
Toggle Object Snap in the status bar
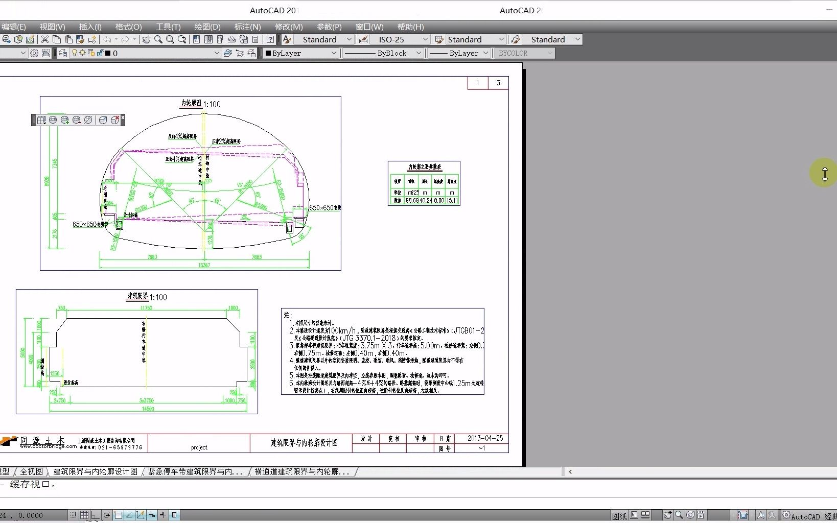point(118,515)
